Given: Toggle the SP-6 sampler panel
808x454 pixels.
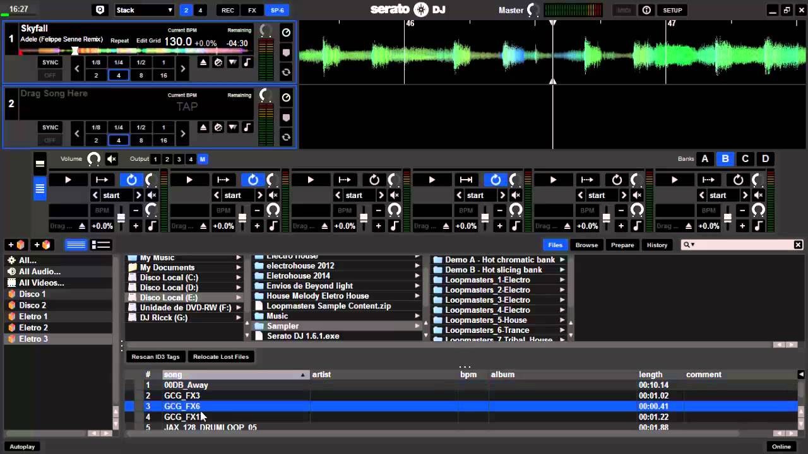Looking at the screenshot, I should click(x=277, y=10).
